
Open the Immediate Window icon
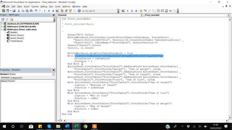pos(162,11)
